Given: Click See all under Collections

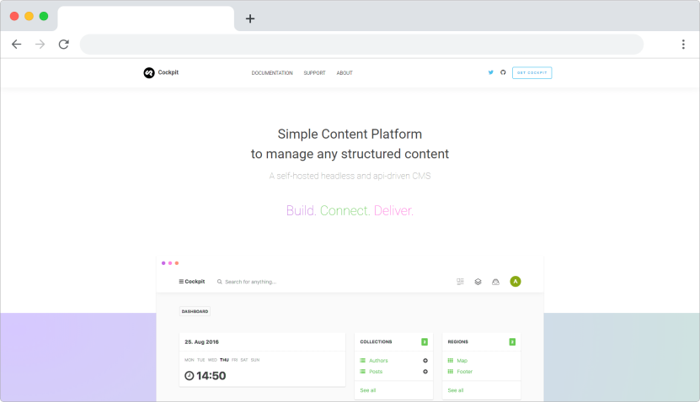Looking at the screenshot, I should click(x=368, y=390).
